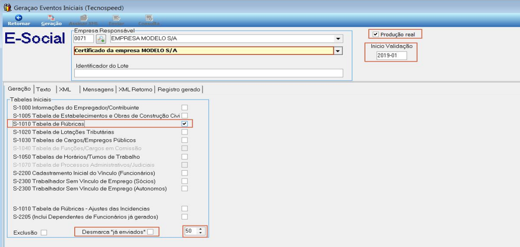
Task: Click the Identificador do Lote input field
Action: [x=209, y=73]
